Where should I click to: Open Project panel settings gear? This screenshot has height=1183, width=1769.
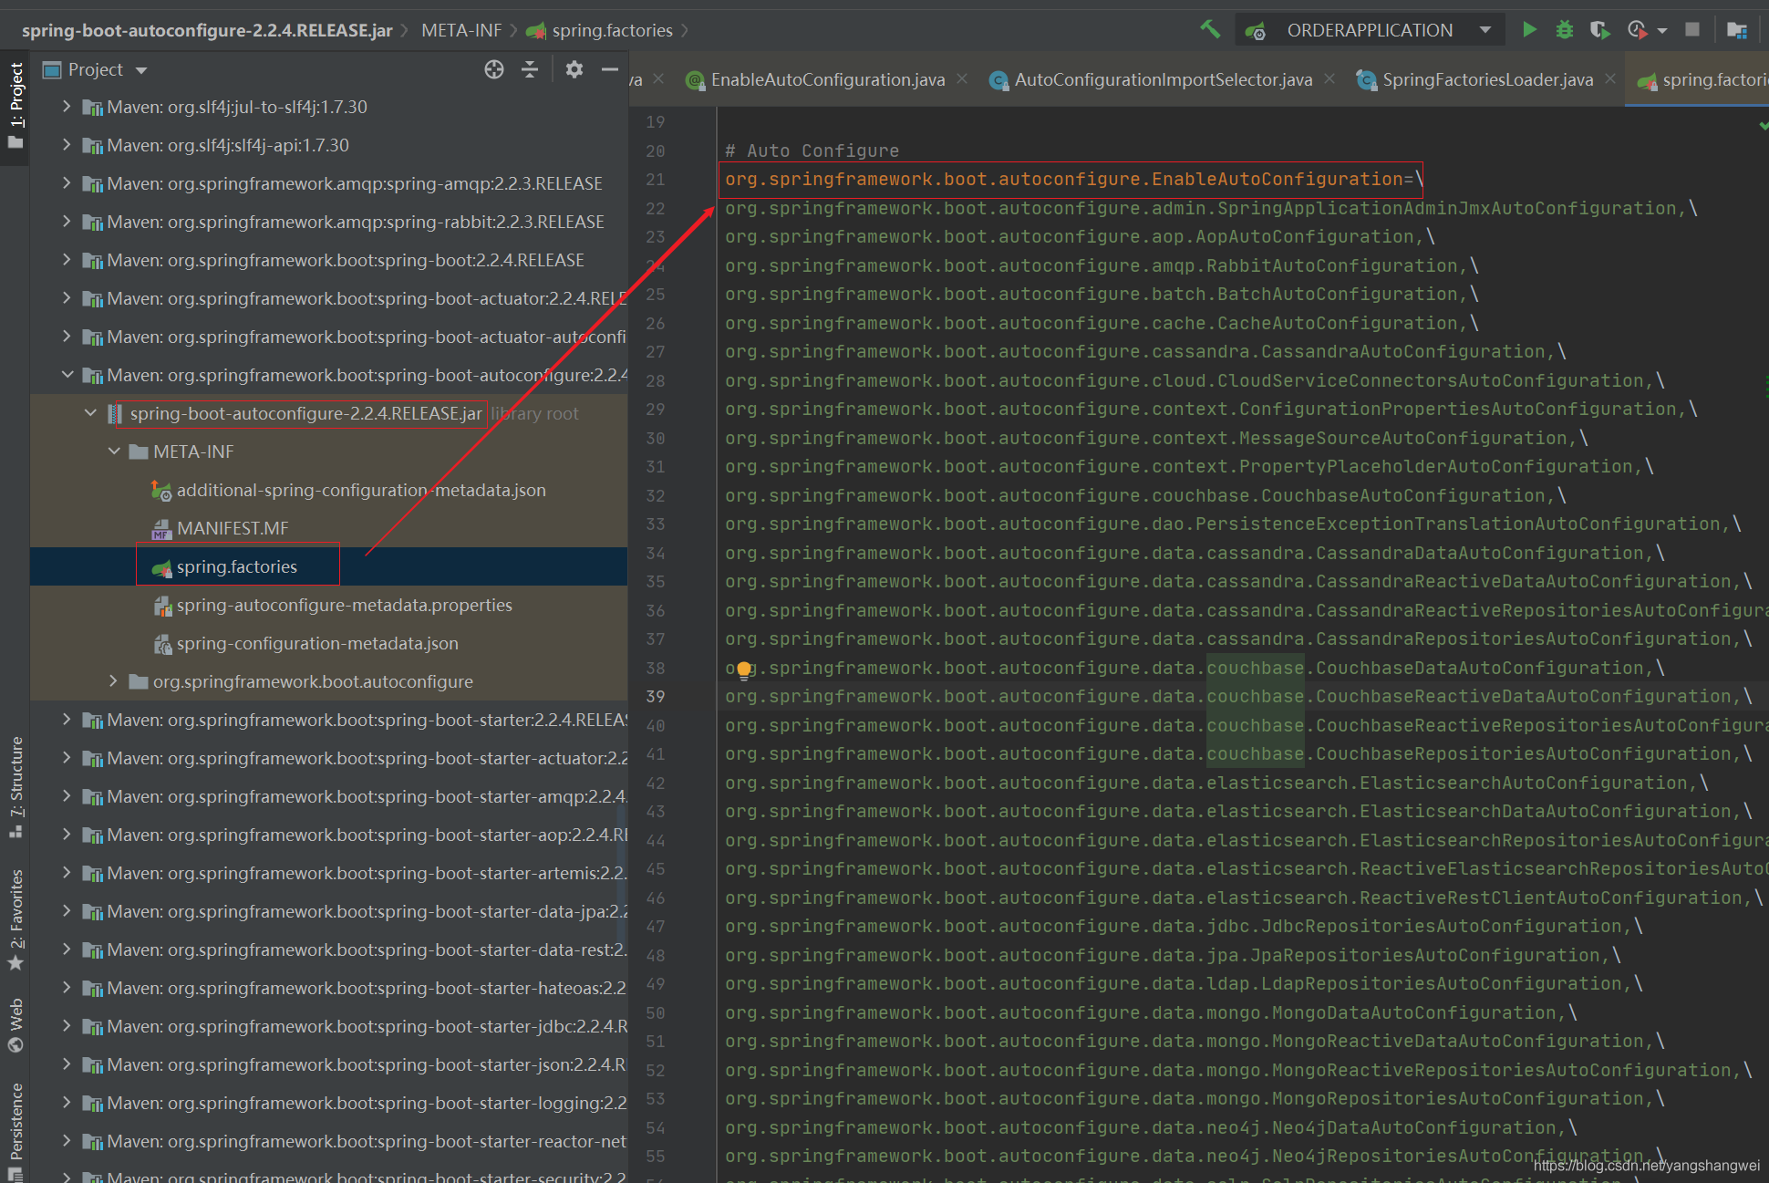574,69
